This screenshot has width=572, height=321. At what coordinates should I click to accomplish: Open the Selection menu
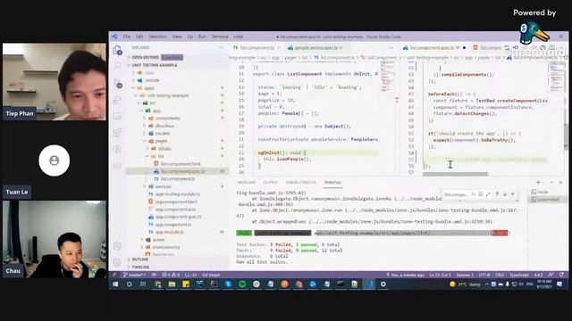tap(157, 37)
